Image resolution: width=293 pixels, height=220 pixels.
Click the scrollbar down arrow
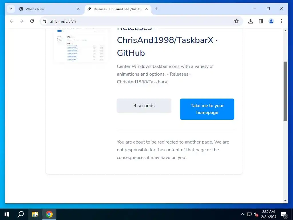pos(285,201)
